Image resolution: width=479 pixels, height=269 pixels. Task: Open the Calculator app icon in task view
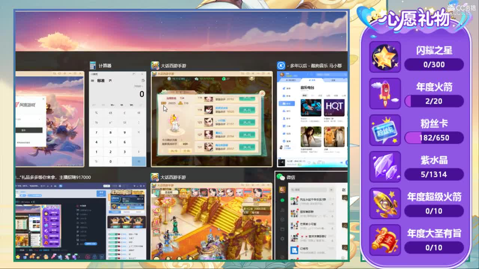click(x=93, y=66)
